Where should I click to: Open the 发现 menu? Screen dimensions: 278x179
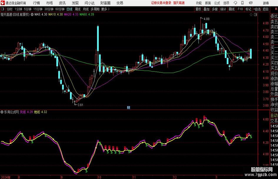[75, 3]
